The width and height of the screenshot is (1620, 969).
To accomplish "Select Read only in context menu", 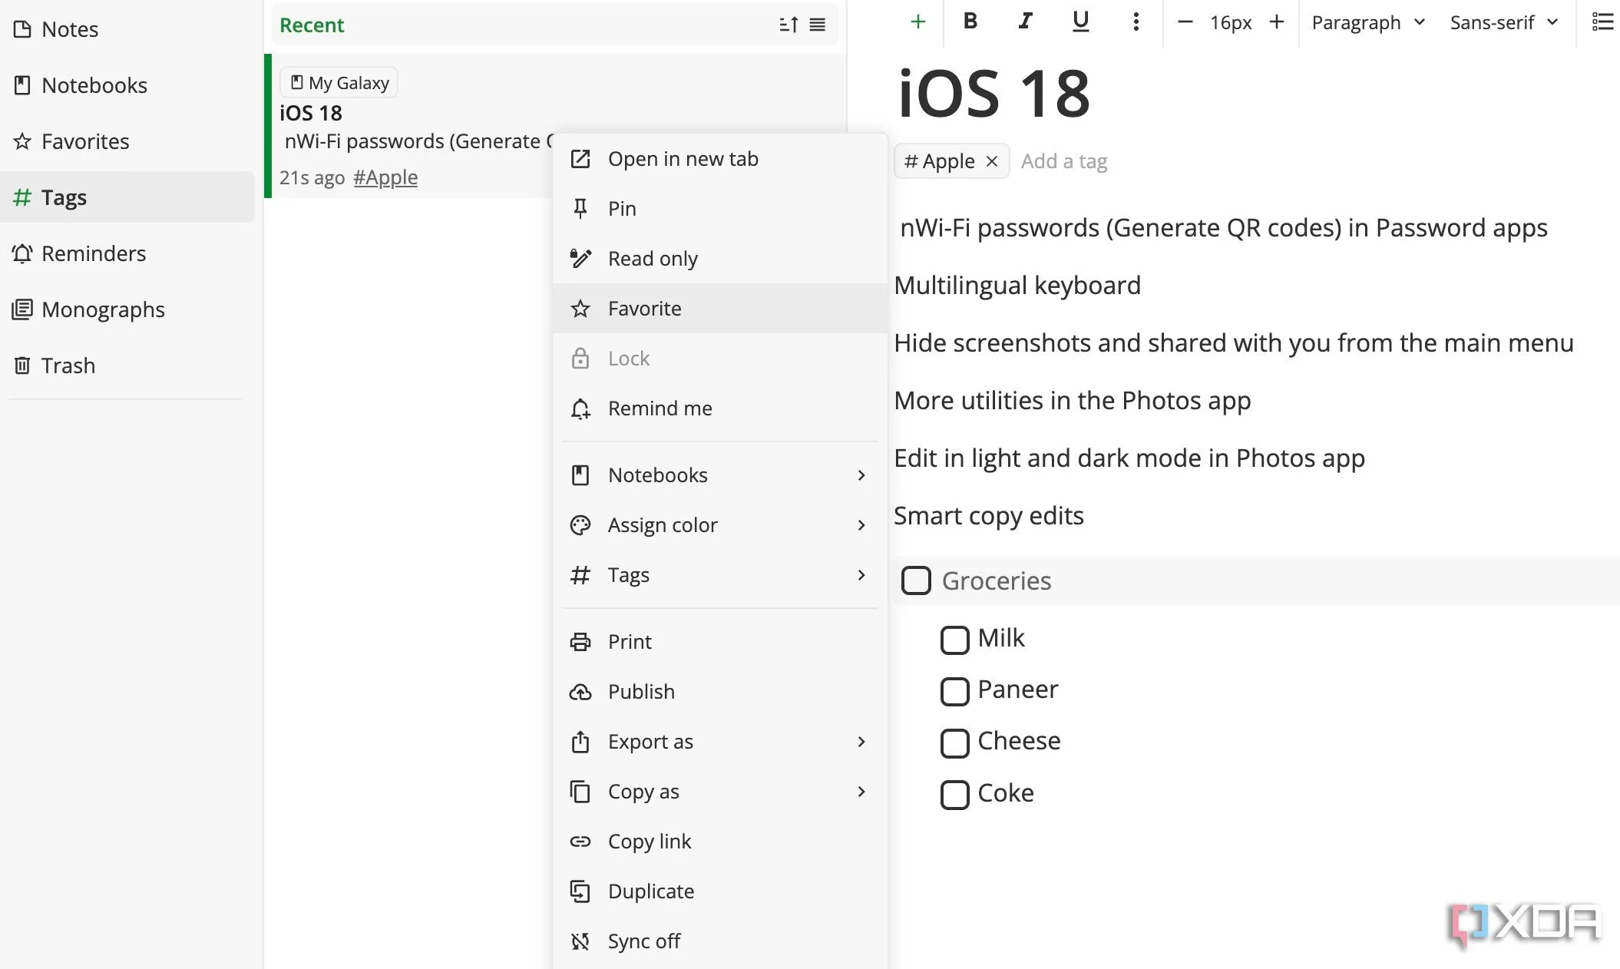I will pos(720,259).
